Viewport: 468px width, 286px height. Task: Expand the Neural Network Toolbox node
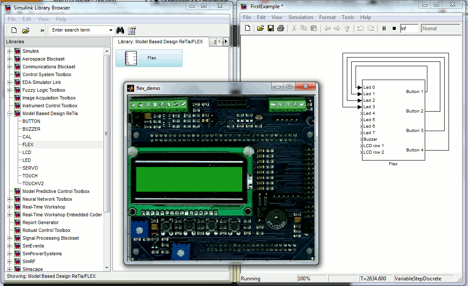9,199
